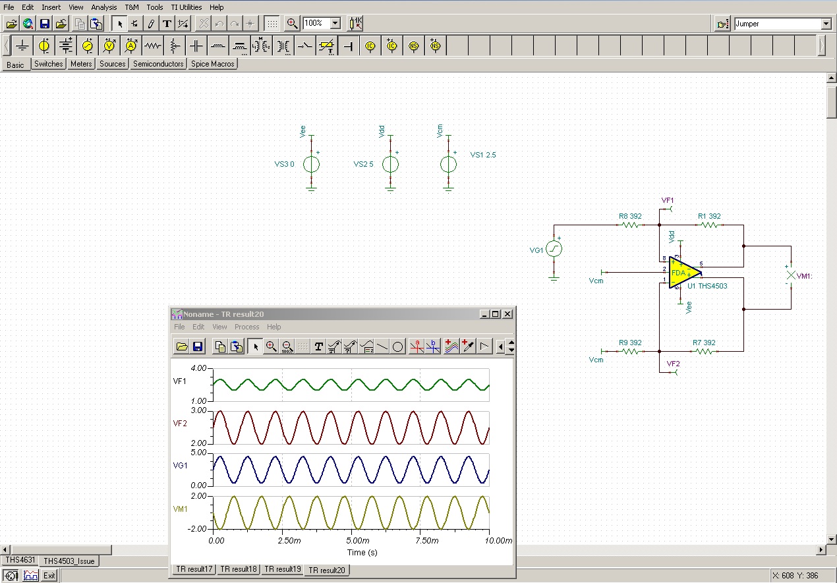Switch to the Semiconductors component tab
The height and width of the screenshot is (583, 837).
(x=158, y=64)
